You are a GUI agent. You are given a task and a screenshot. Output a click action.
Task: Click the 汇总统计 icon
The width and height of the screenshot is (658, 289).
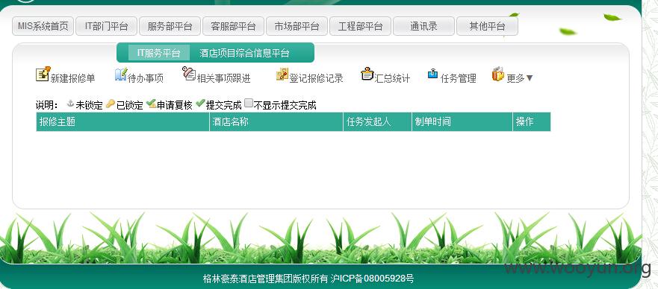pos(367,74)
